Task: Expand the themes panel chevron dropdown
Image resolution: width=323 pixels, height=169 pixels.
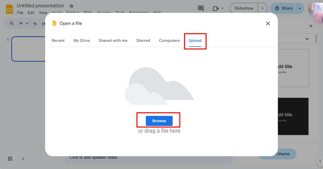Action: pos(307,39)
